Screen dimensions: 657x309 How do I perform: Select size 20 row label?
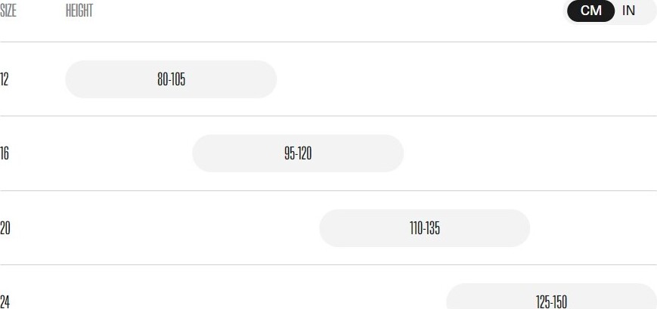[x=5, y=228]
